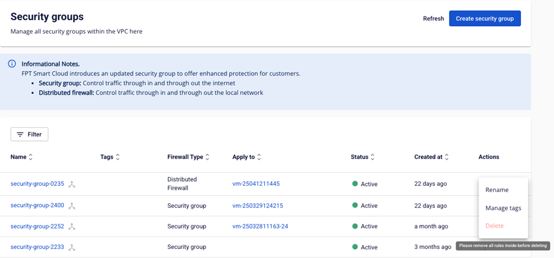Sort the list by Apply to column
This screenshot has width=554, height=258.
click(x=259, y=157)
